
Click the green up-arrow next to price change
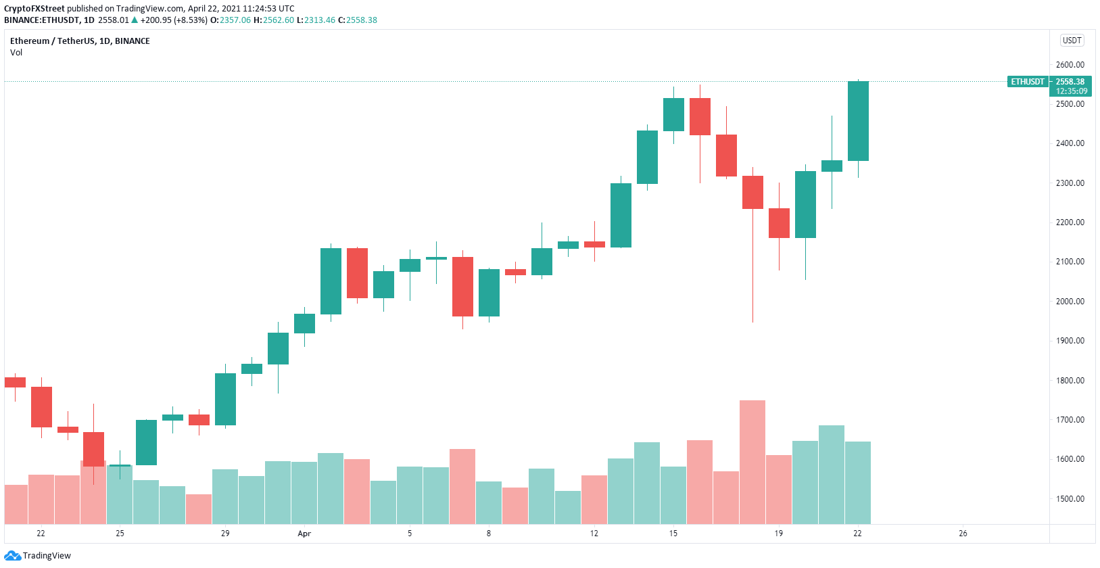[x=135, y=20]
